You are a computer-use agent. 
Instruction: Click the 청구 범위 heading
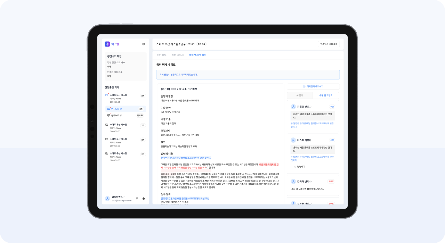(x=166, y=194)
